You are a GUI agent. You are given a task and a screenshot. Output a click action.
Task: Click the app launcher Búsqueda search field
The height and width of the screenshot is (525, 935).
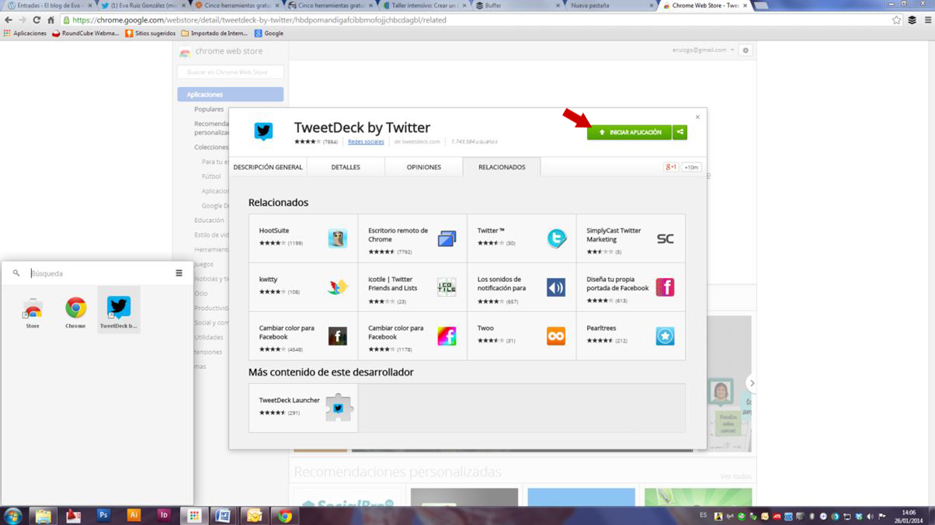tap(93, 273)
